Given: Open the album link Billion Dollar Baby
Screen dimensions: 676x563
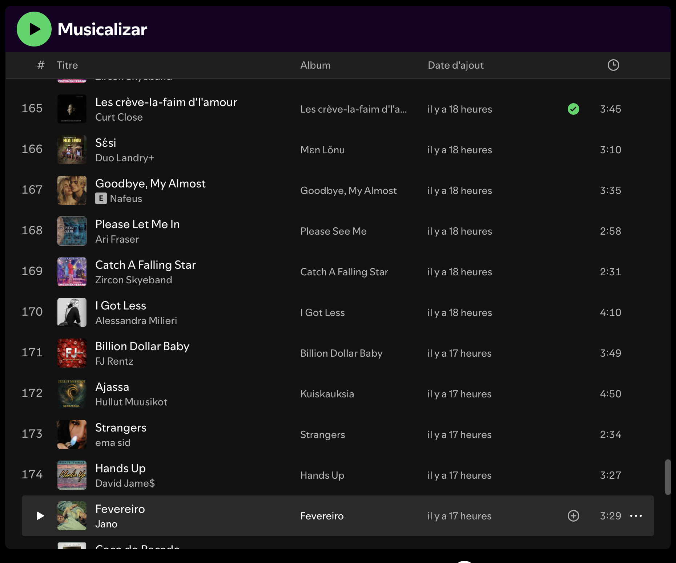Looking at the screenshot, I should pyautogui.click(x=341, y=353).
